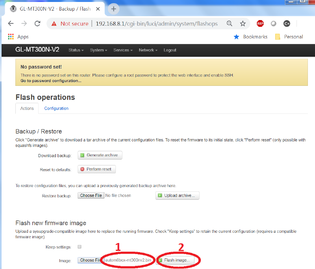The image size is (315, 269).
Task: Select the Actions tab
Action: 27,108
